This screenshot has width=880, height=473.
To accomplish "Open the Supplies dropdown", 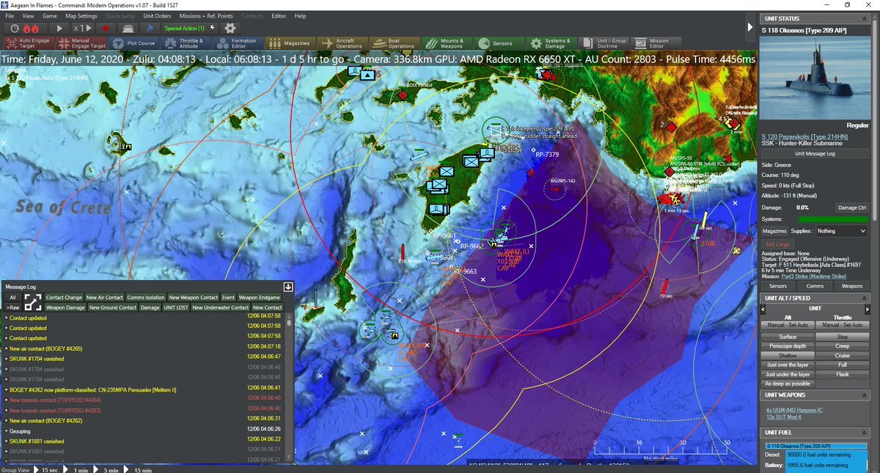I will tap(840, 231).
